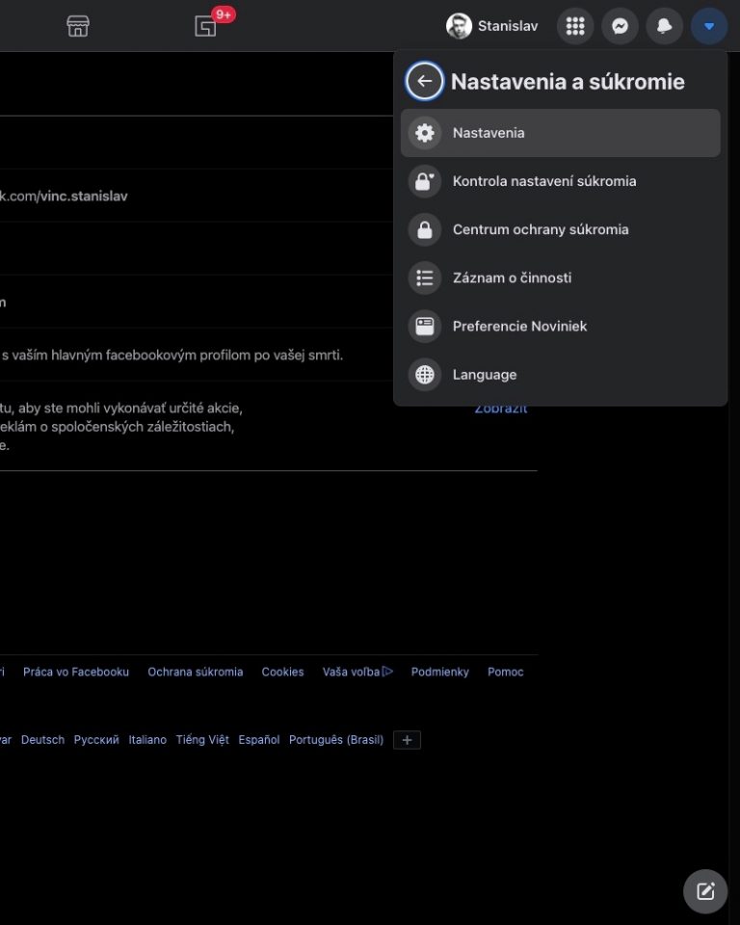Switch language to Español
The width and height of the screenshot is (740, 925).
259,740
